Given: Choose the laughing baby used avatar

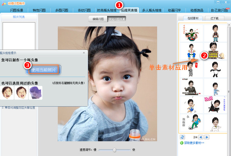Looking at the screenshot, I should (21, 91).
